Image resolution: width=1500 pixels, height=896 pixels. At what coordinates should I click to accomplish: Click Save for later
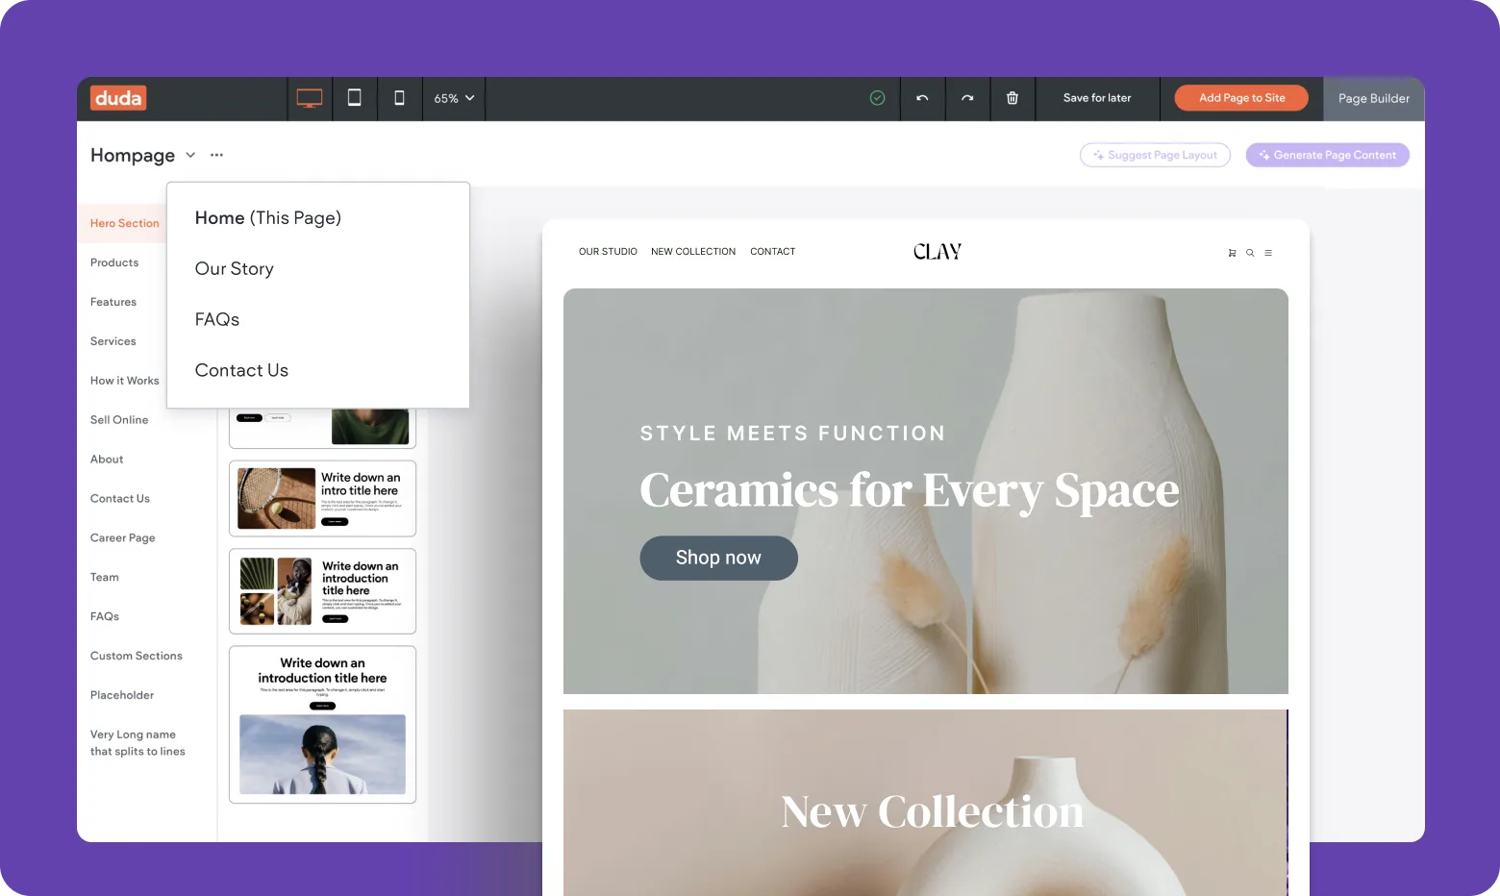1097,98
